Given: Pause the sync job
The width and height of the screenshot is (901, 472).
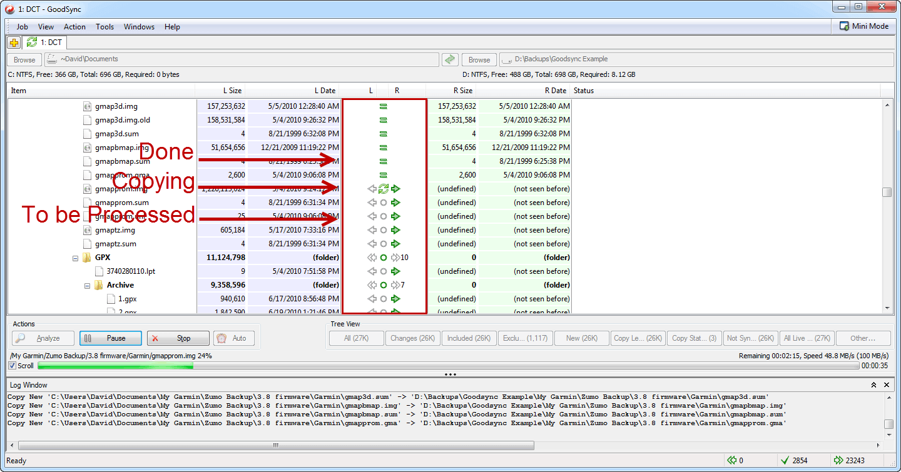Looking at the screenshot, I should point(111,338).
